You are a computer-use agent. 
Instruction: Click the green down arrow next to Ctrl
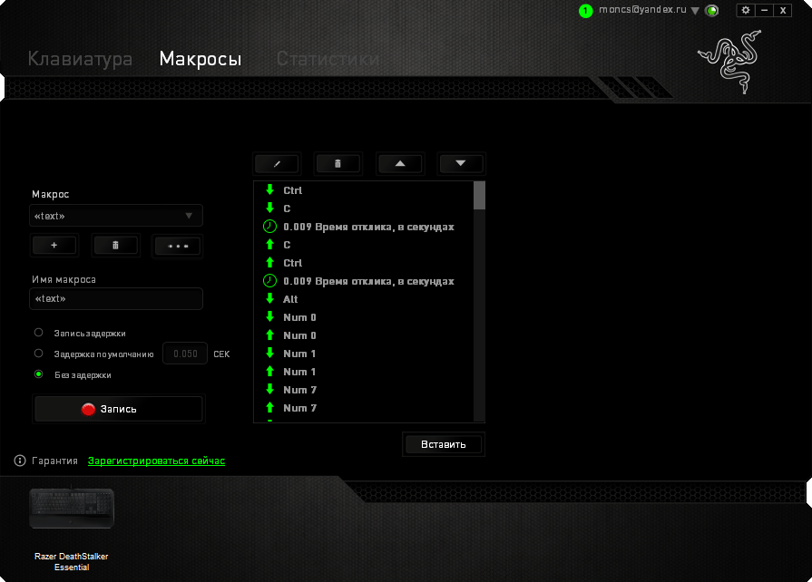[x=269, y=189]
